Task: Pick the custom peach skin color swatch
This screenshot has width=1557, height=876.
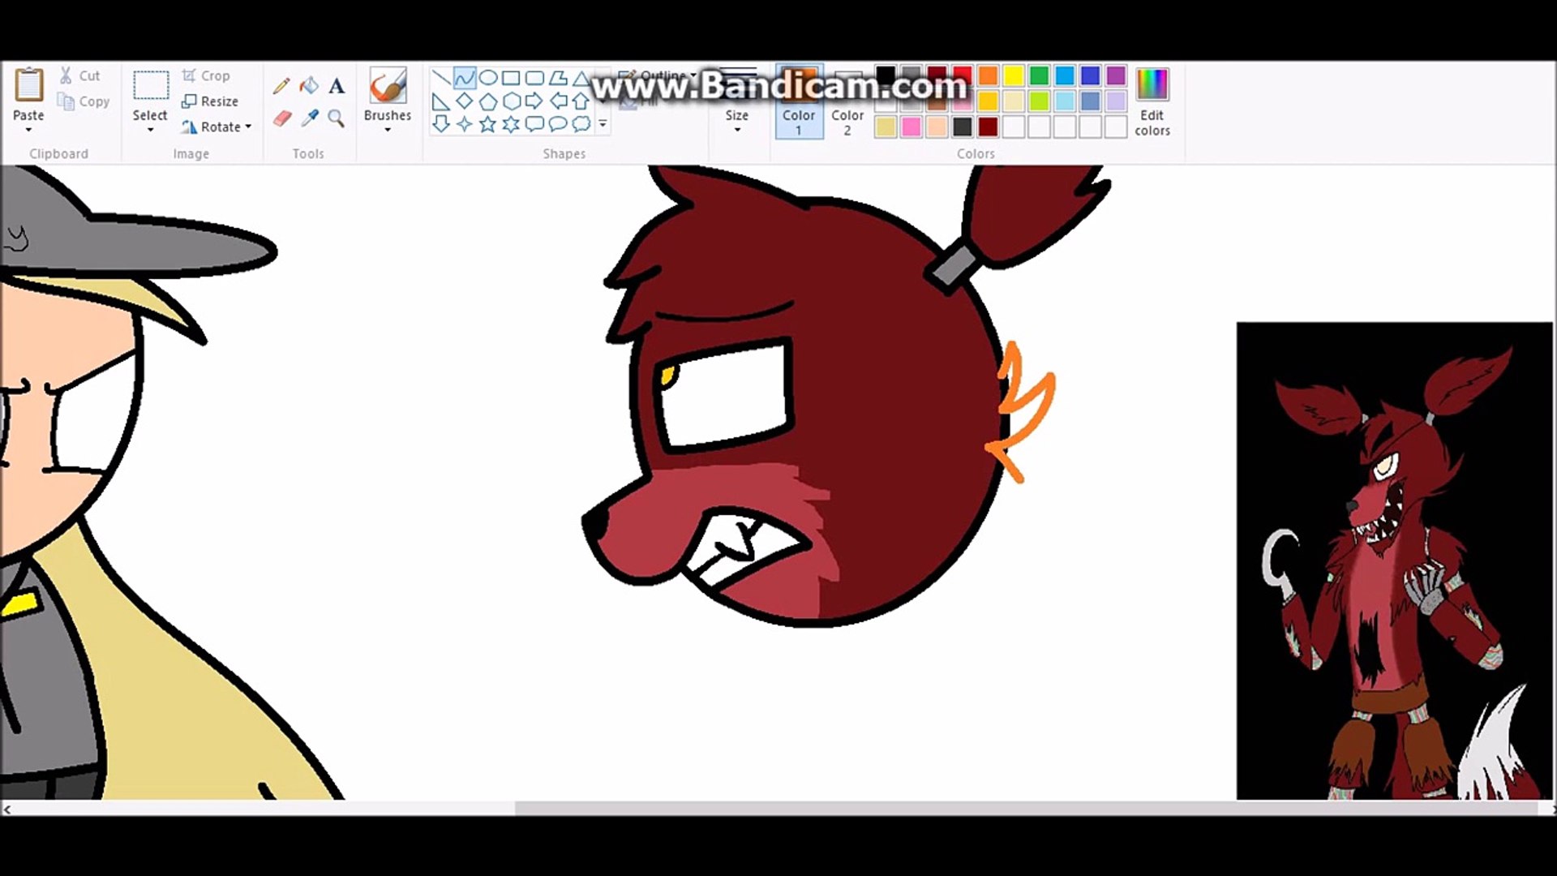Action: 937,127
